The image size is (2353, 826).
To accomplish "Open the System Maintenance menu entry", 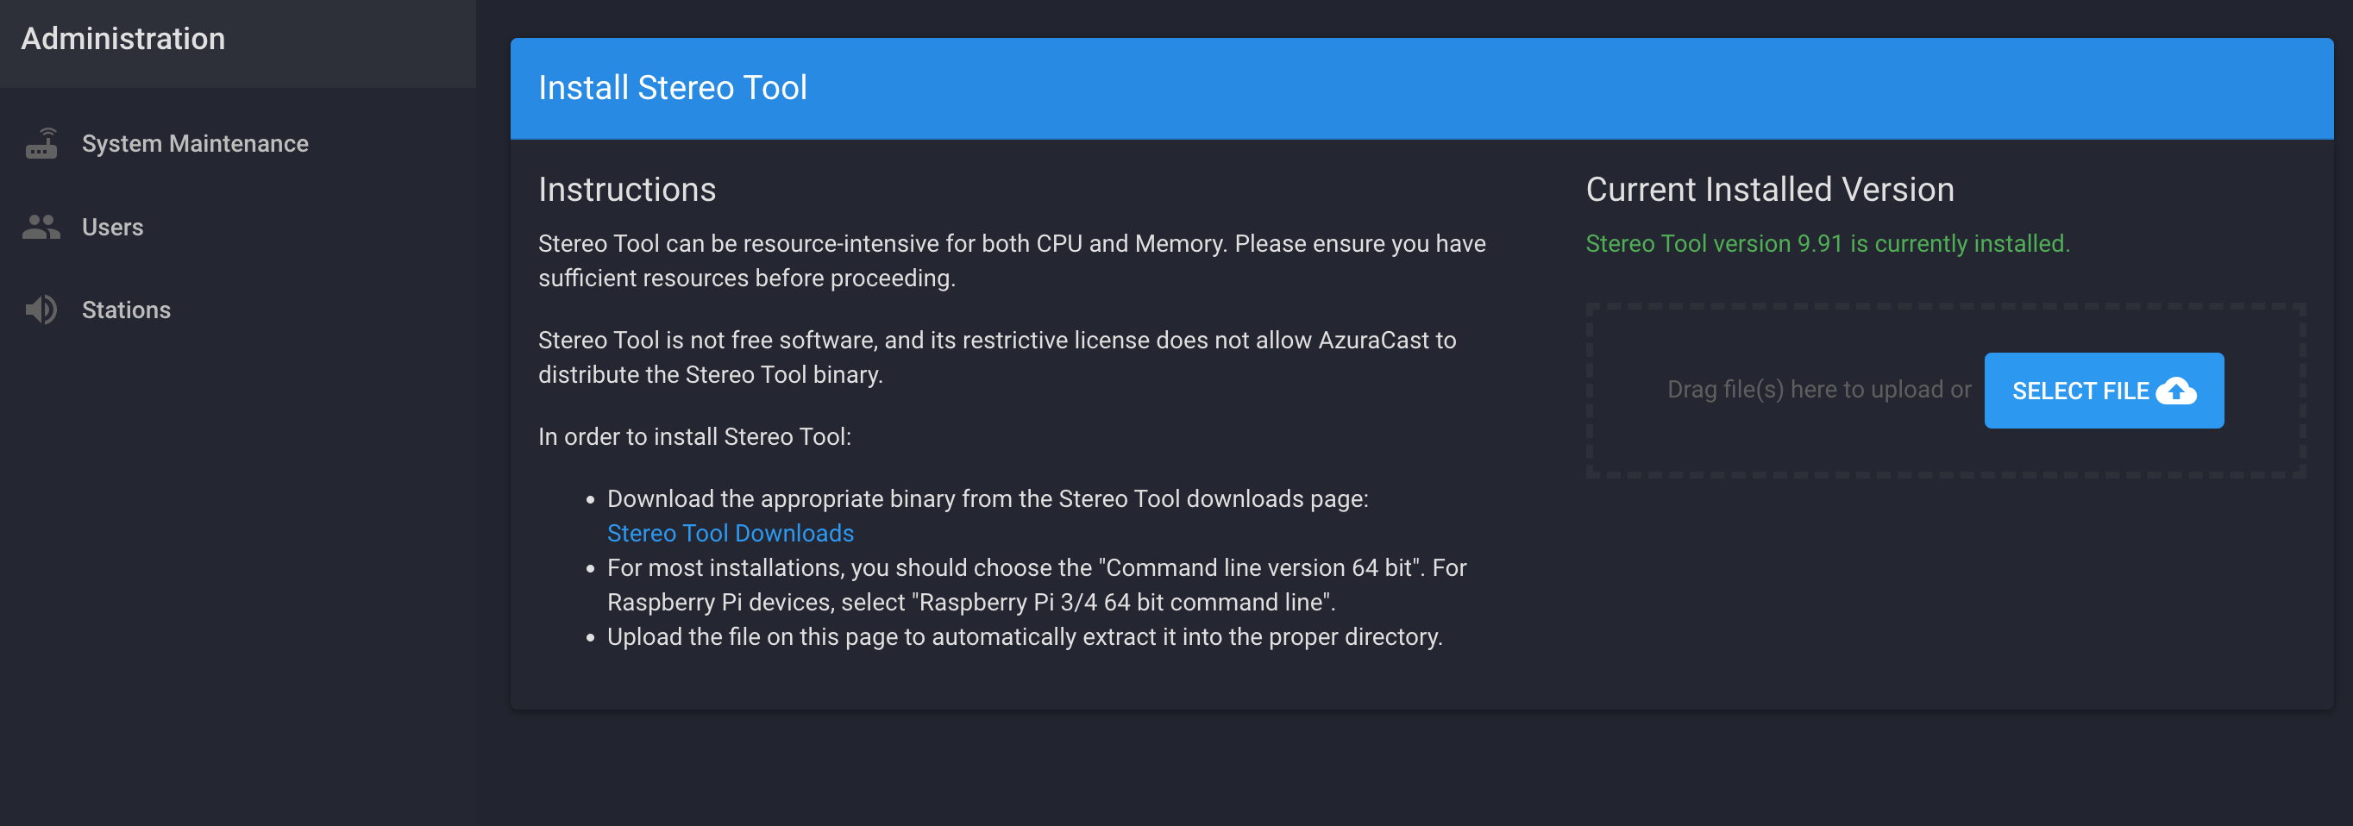I will tap(195, 143).
